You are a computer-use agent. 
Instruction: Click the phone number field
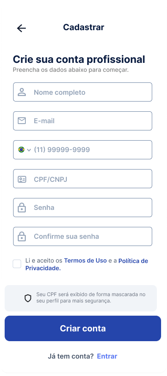click(x=82, y=150)
